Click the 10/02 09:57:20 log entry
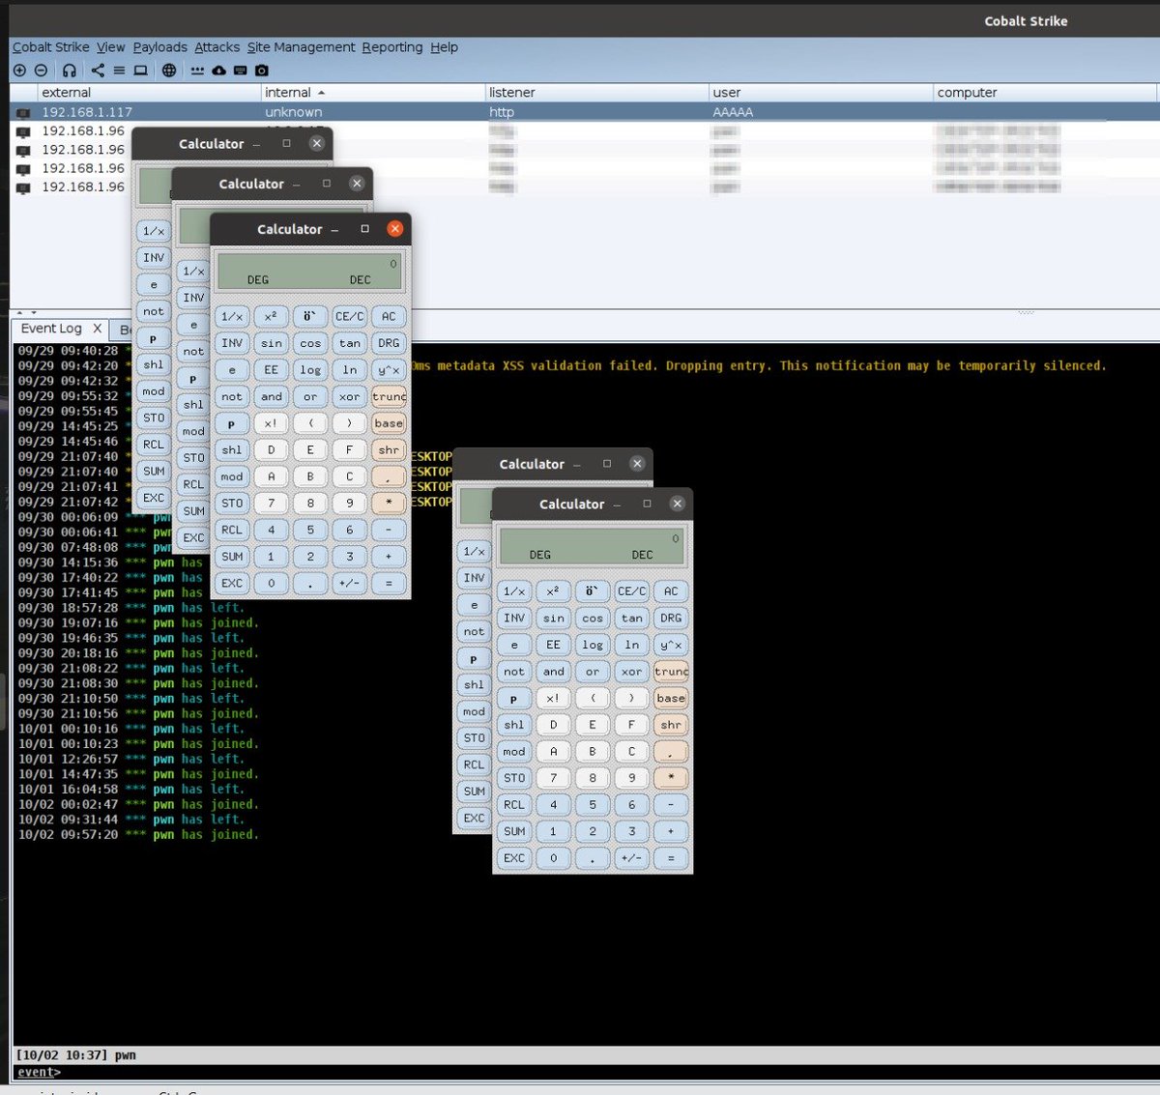Image resolution: width=1160 pixels, height=1095 pixels. 138,835
